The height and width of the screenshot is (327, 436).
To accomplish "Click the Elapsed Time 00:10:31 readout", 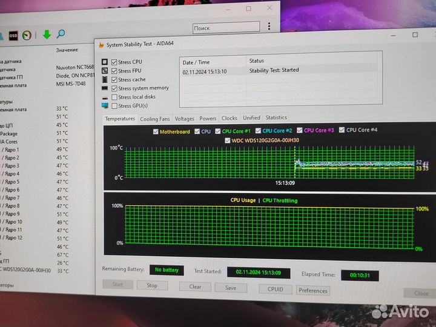I will (x=360, y=276).
